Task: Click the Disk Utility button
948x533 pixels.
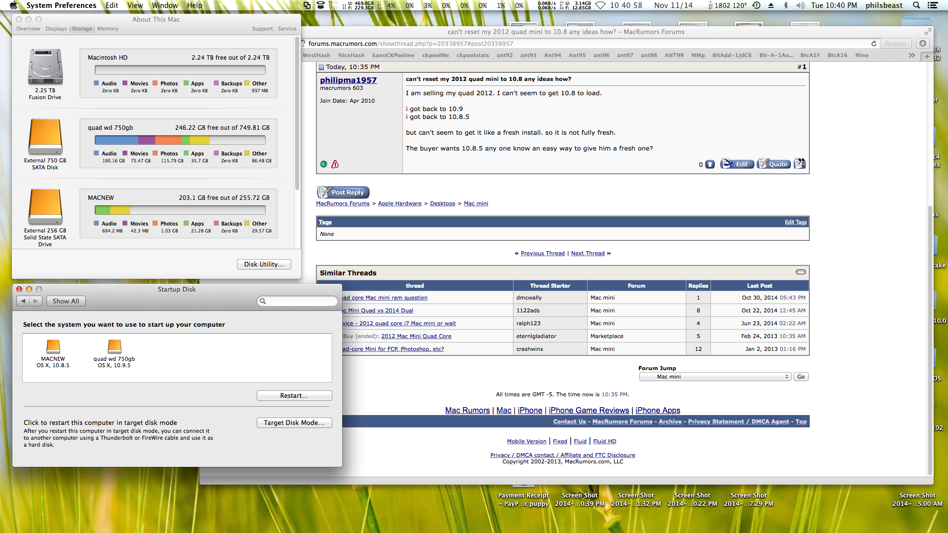Action: click(264, 264)
